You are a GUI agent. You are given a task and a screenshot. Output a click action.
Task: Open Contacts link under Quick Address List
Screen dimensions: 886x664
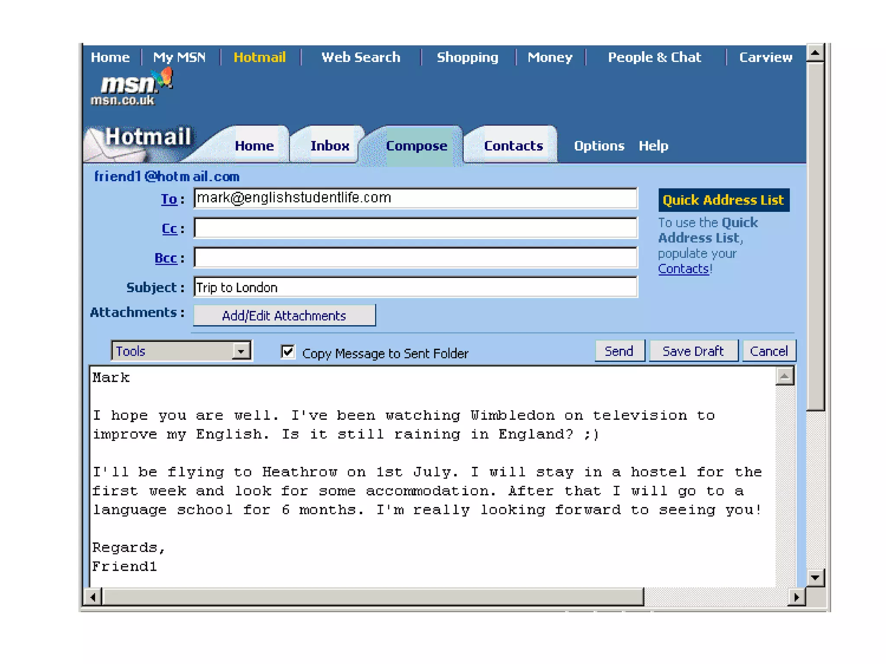pos(684,268)
